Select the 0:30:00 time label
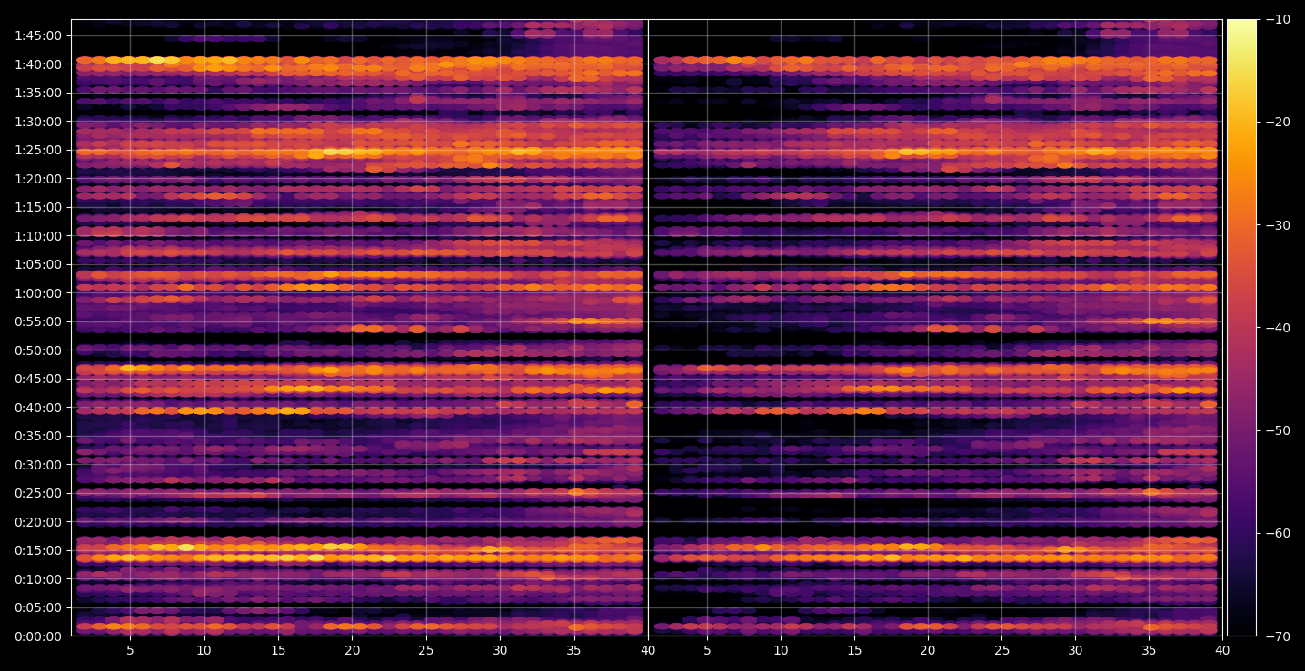 [38, 465]
